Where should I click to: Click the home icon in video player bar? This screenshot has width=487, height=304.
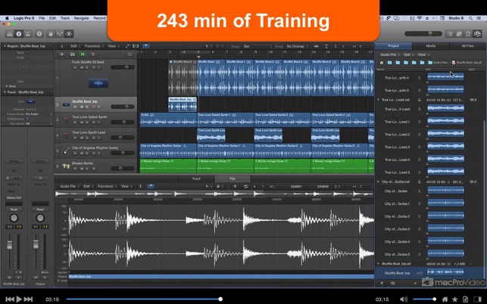[x=445, y=299]
